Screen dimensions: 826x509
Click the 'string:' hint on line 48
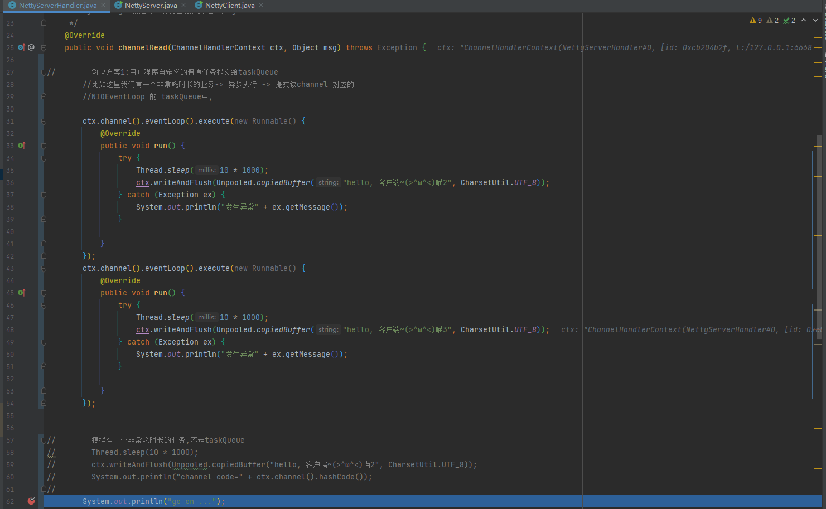(x=328, y=329)
